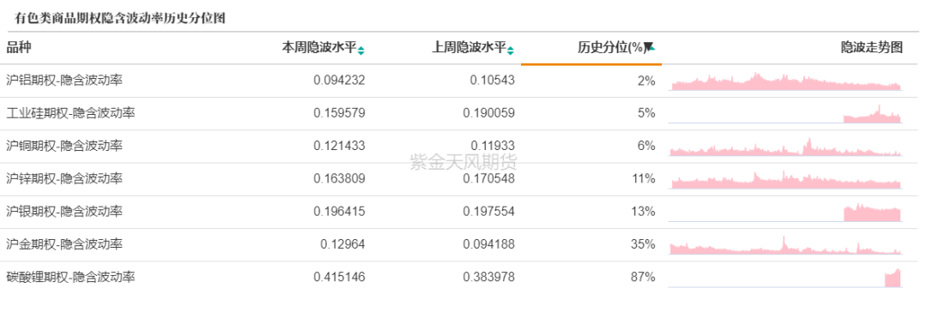Click the 5% percentile cell
This screenshot has height=336, width=927.
[647, 113]
